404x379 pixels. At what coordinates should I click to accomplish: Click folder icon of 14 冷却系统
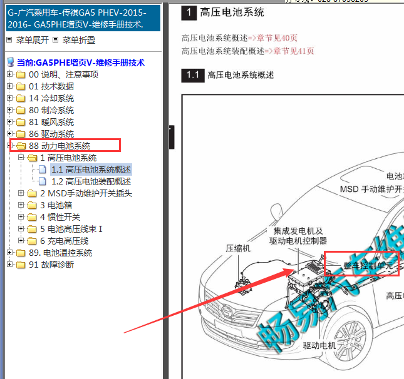click(x=21, y=98)
